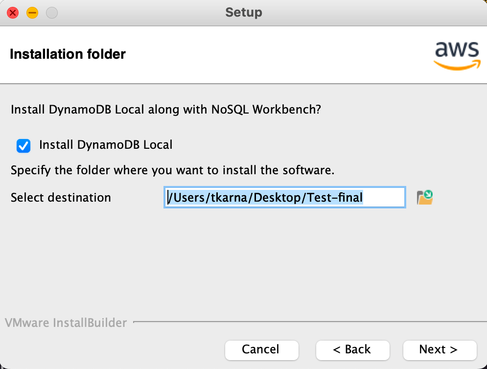
Task: Select the folder picker next to the path field
Action: pyautogui.click(x=424, y=196)
